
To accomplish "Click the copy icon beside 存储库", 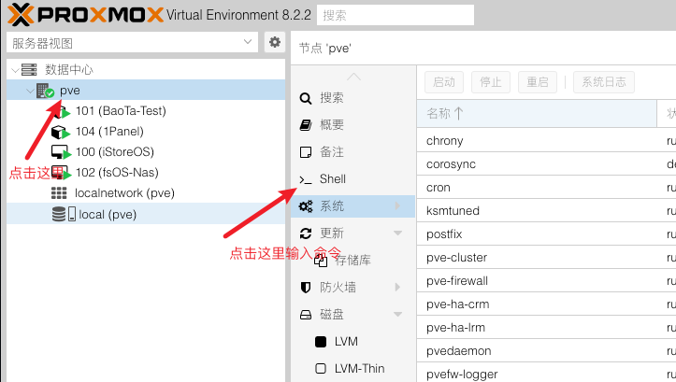I will (x=321, y=261).
